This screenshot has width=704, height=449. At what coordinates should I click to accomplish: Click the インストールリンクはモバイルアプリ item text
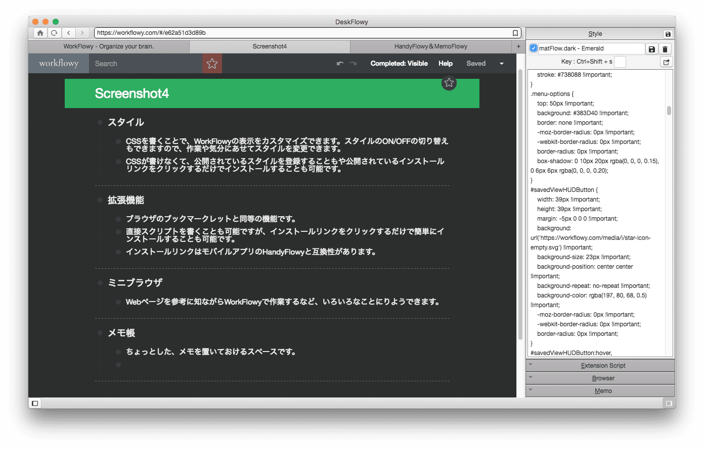click(x=251, y=252)
